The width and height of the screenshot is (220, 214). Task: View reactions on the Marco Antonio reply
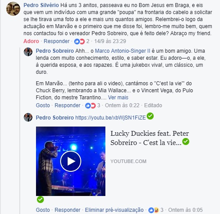click(90, 105)
